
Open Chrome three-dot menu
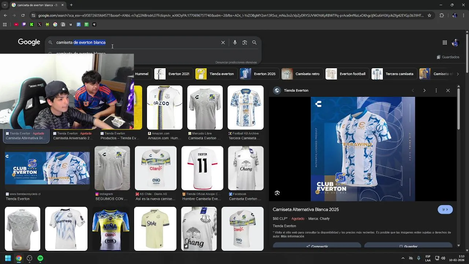pyautogui.click(x=464, y=15)
